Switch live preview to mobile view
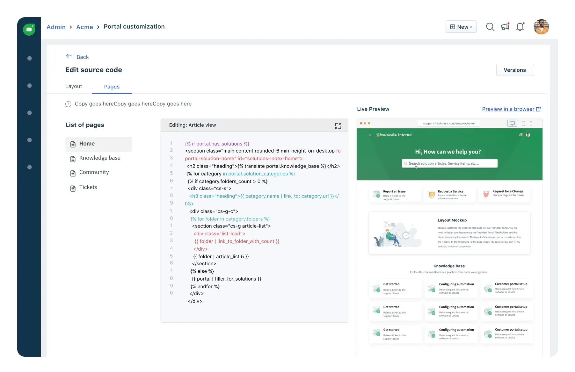Image resolution: width=575 pixels, height=372 pixels. [531, 124]
